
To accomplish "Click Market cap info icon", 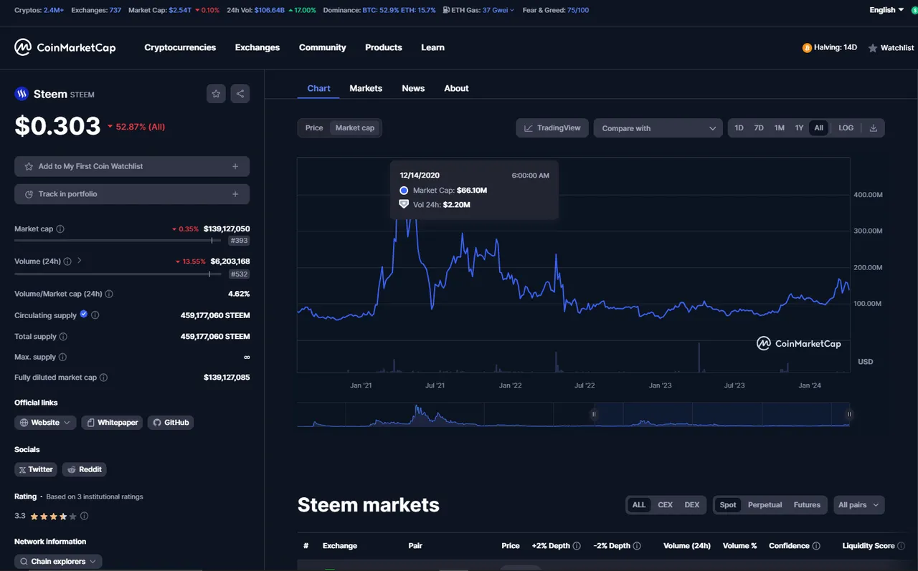I will 60,229.
